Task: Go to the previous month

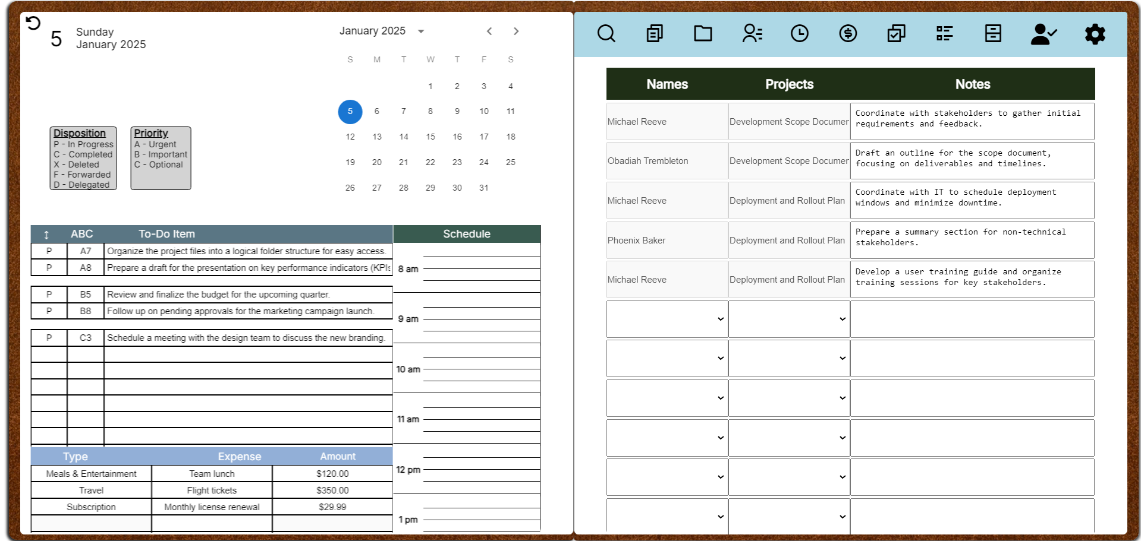Action: [x=489, y=31]
